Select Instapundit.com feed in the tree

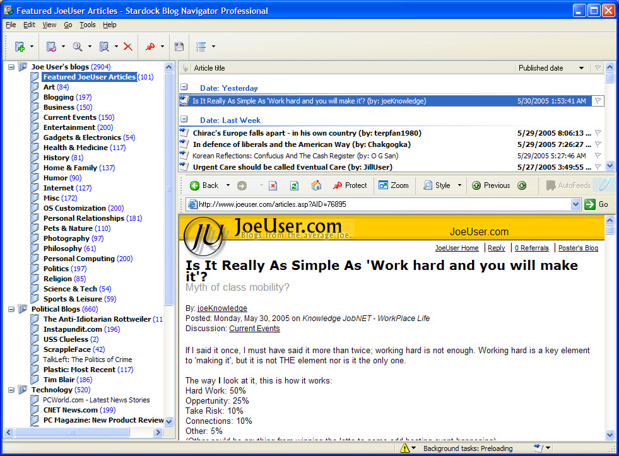tap(73, 329)
